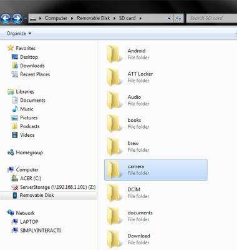This screenshot has width=237, height=250.
Task: Expand the arrow after Removable Disk in breadcrumb
Action: pos(114,18)
